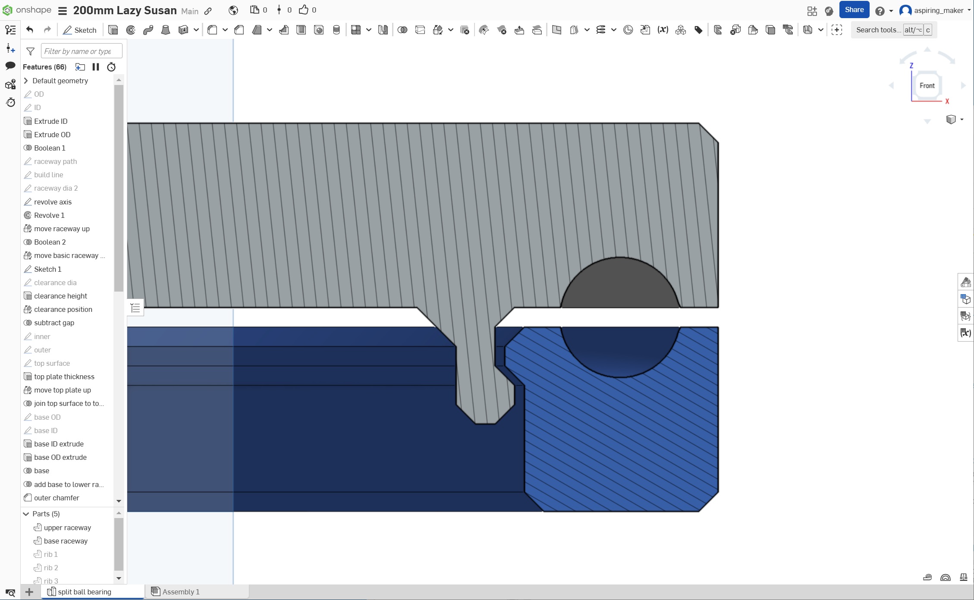Select the Sketch tool
This screenshot has height=600, width=974.
point(80,30)
